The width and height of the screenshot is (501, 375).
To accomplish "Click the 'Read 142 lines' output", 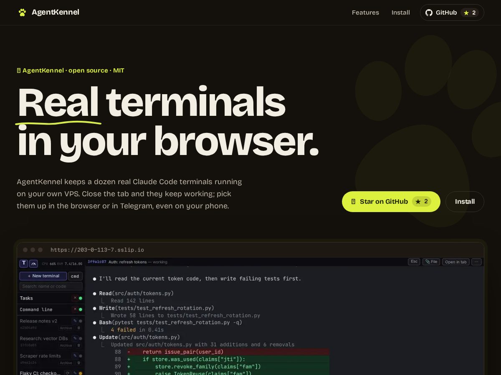I will tap(132, 301).
